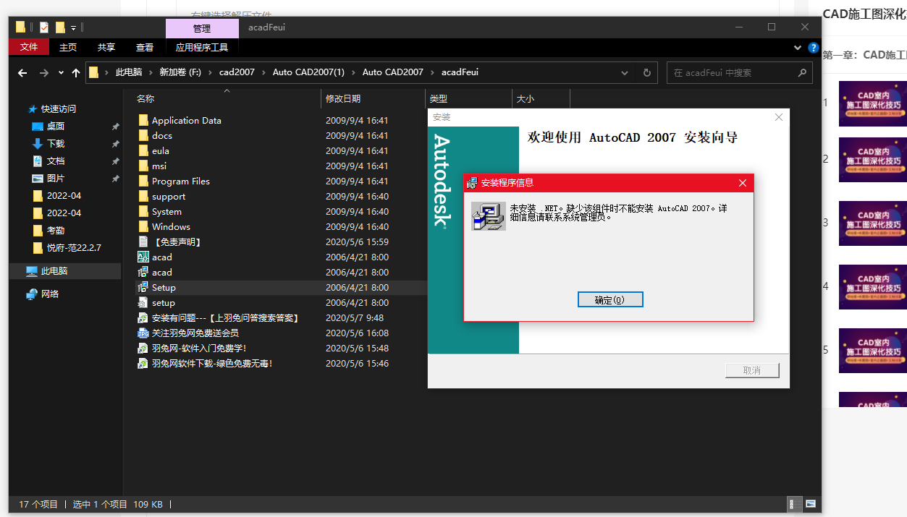Image resolution: width=907 pixels, height=517 pixels.
Task: Select the Windows folder icon
Action: click(x=143, y=226)
